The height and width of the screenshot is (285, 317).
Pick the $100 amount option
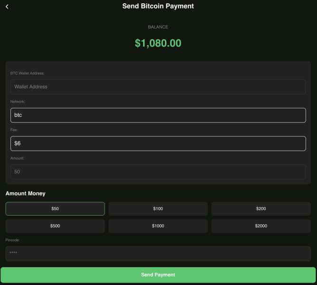click(x=158, y=209)
